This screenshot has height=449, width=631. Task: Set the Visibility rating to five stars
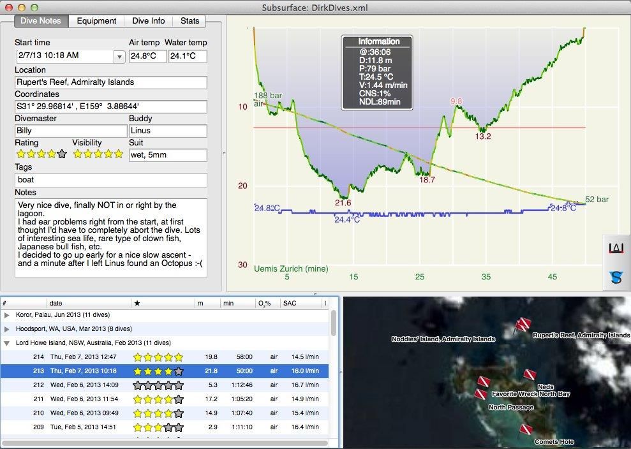click(119, 154)
